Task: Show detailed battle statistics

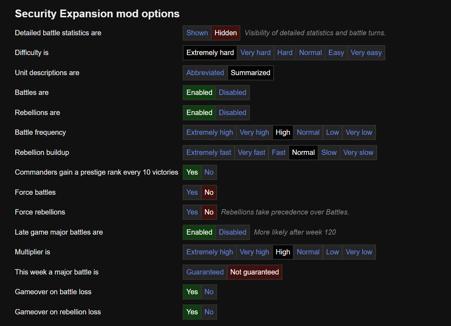Action: point(197,33)
